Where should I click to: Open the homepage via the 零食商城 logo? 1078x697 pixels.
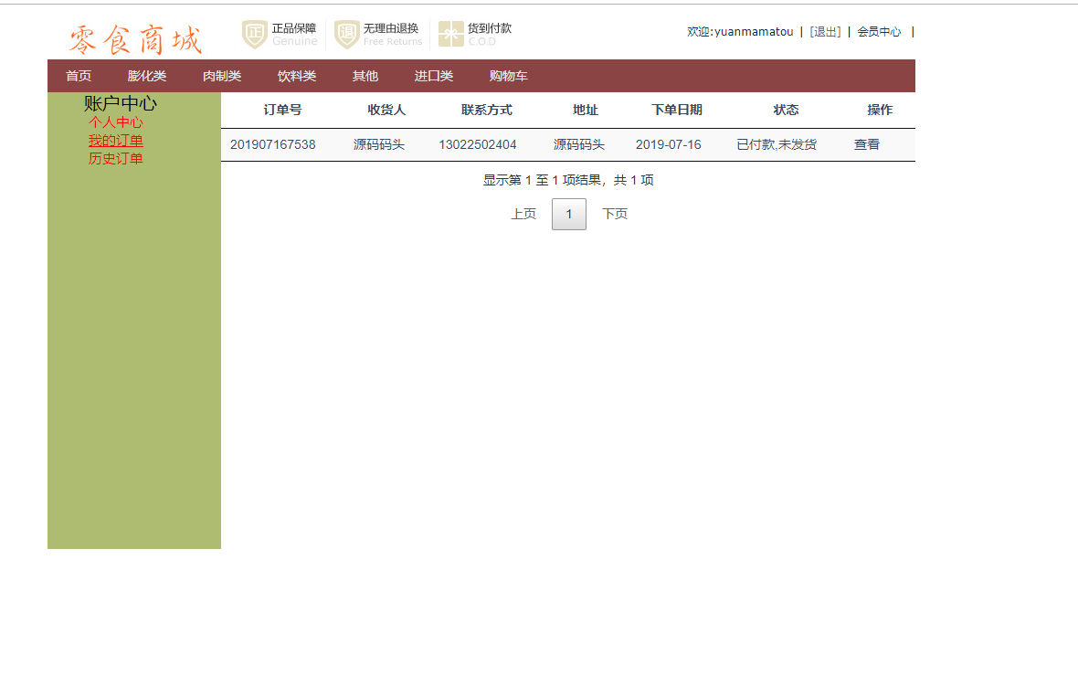coord(133,38)
